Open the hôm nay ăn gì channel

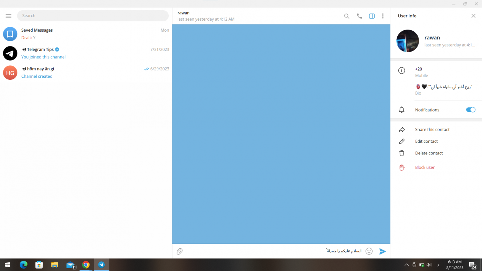point(86,73)
